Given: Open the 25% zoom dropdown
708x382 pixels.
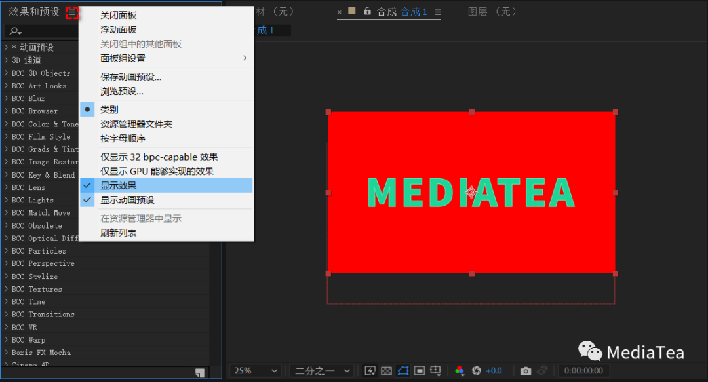Looking at the screenshot, I should pyautogui.click(x=256, y=371).
